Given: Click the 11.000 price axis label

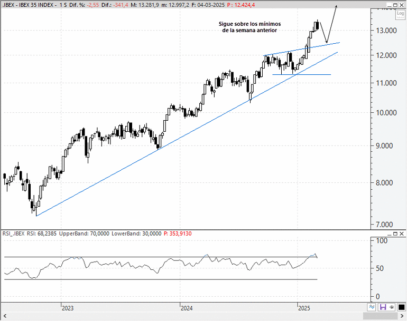Looking at the screenshot, I should (x=386, y=83).
